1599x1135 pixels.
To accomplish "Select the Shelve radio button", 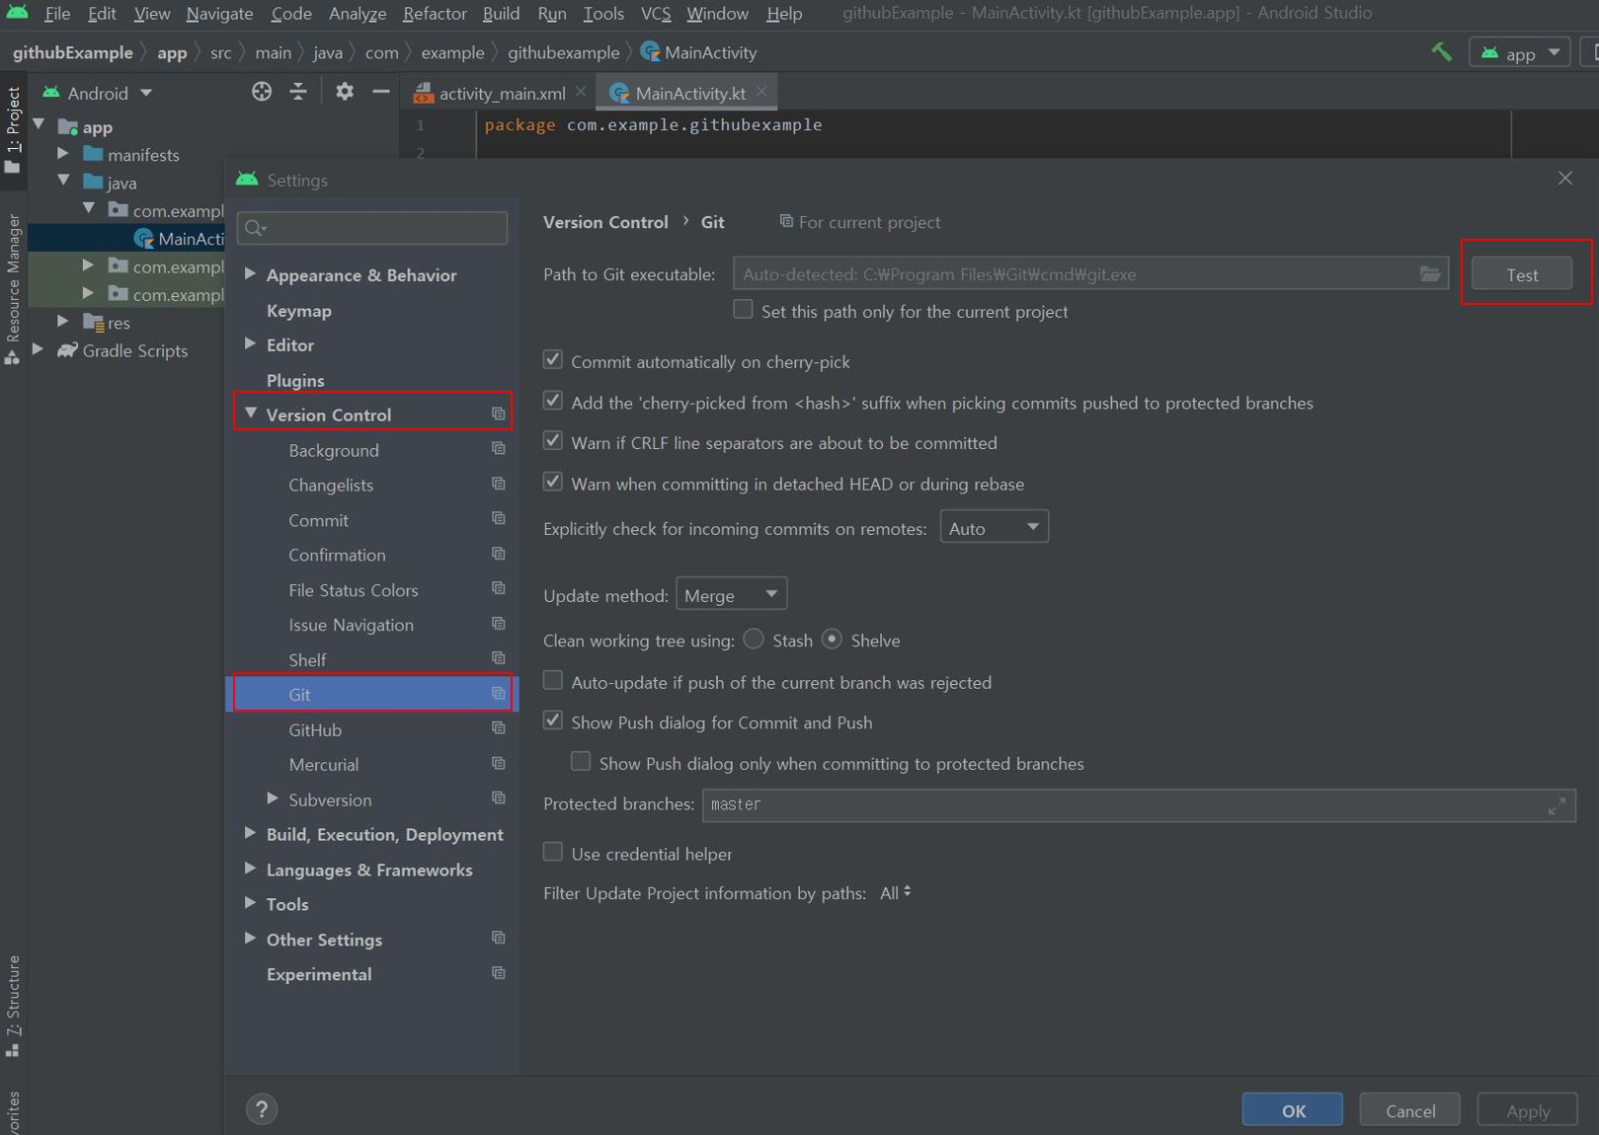I will tap(833, 639).
